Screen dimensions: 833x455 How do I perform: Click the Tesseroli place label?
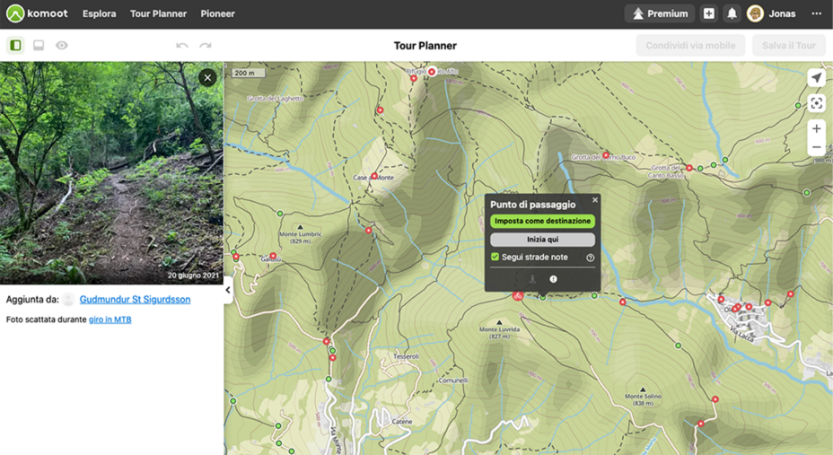point(406,356)
